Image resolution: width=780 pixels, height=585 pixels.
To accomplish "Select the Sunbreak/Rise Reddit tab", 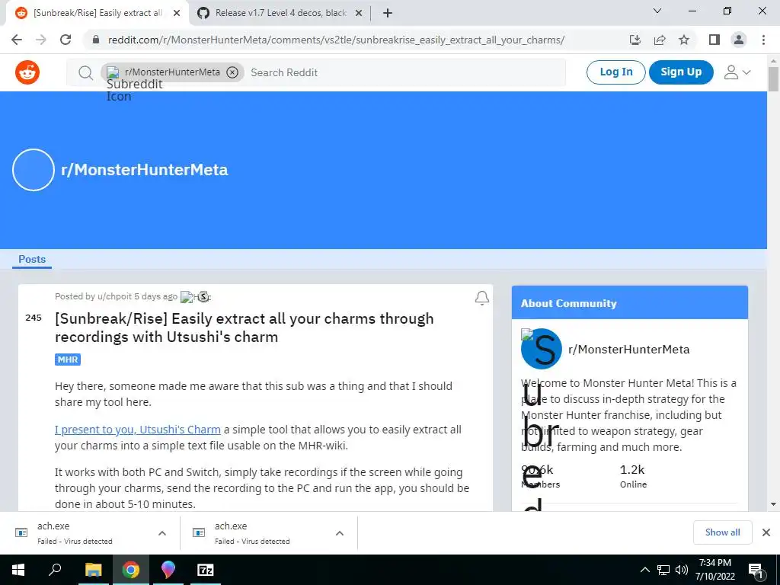I will (97, 13).
